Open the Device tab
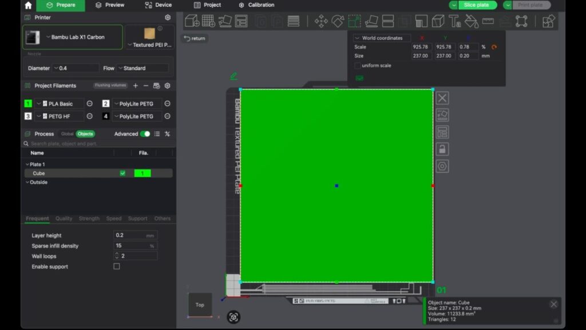This screenshot has height=330, width=586. 158,5
